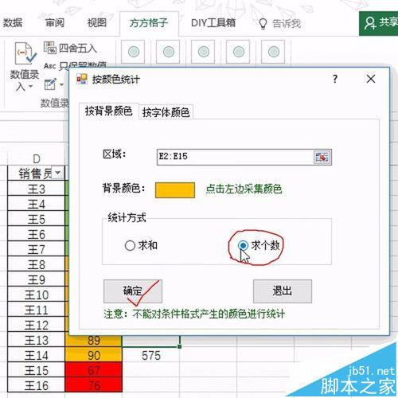This screenshot has width=398, height=398.
Task: Switch to 按字体颜色 tab
Action: (x=166, y=112)
